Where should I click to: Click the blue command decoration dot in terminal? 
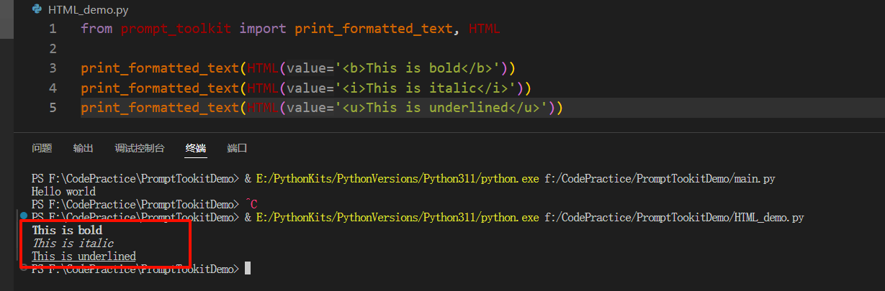point(24,216)
